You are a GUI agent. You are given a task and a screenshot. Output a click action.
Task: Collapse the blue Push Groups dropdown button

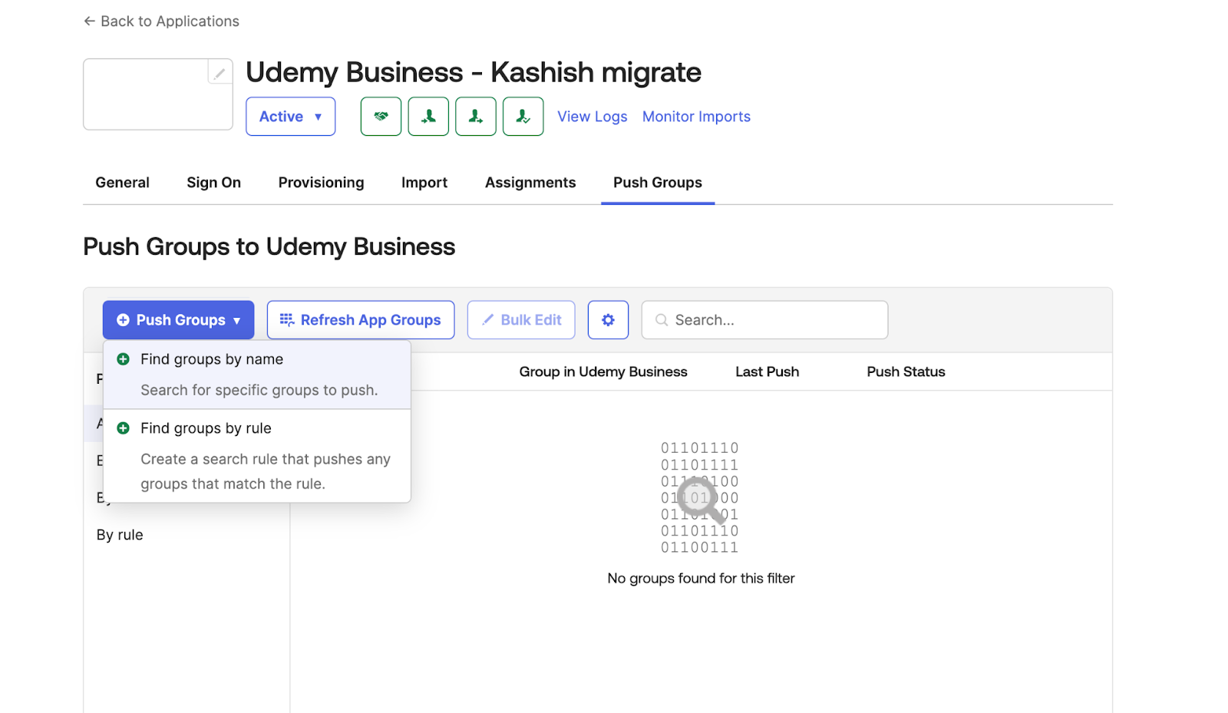click(x=178, y=320)
